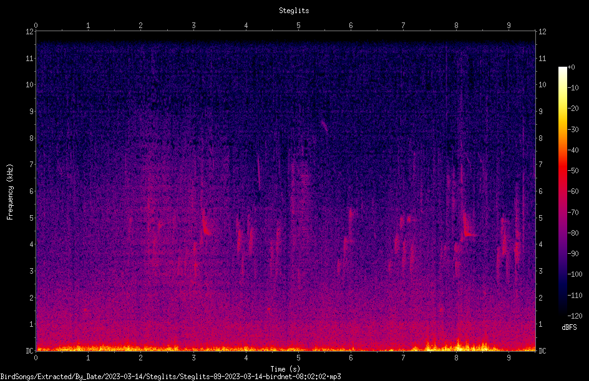Click the dBFS unit label
This screenshot has height=381, width=589.
pyautogui.click(x=569, y=327)
